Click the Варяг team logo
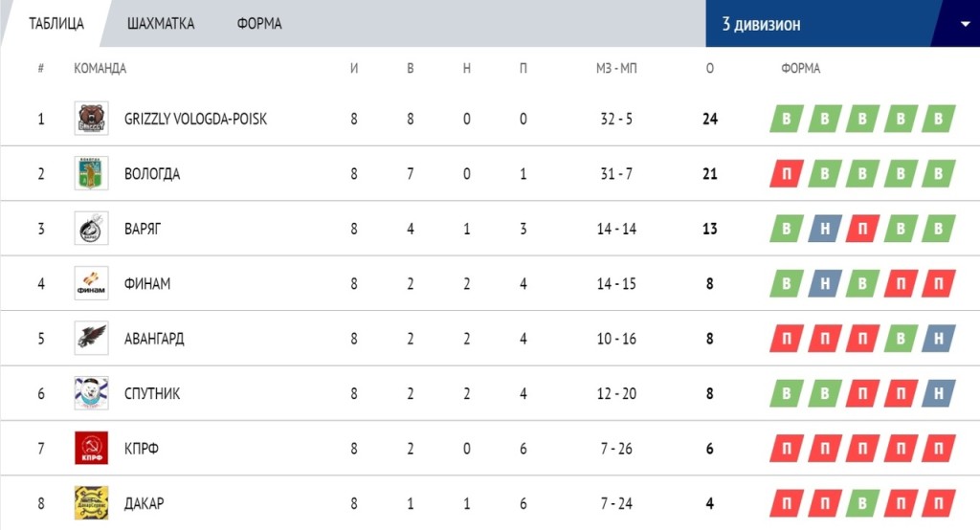The height and width of the screenshot is (530, 980). [x=91, y=228]
